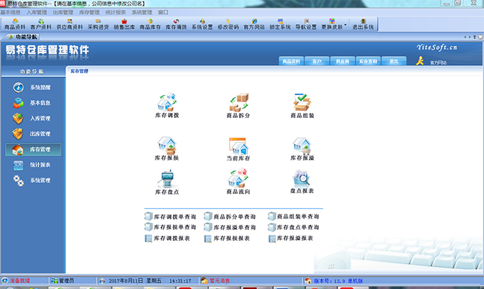Image resolution: width=484 pixels, height=289 pixels.
Task: Open 系统管理 menu
Action: point(142,12)
